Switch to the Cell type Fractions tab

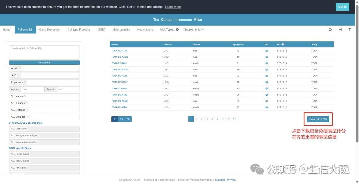(x=79, y=29)
